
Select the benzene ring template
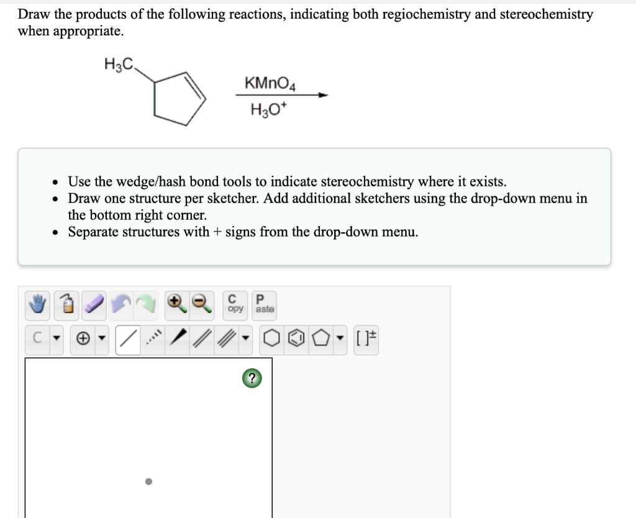[297, 338]
